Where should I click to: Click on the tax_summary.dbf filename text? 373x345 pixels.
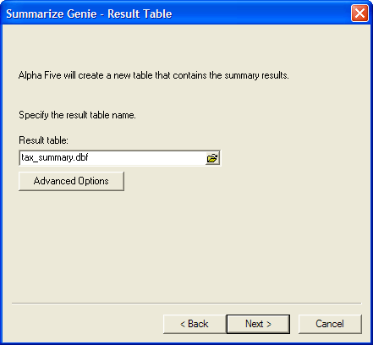tap(55, 157)
